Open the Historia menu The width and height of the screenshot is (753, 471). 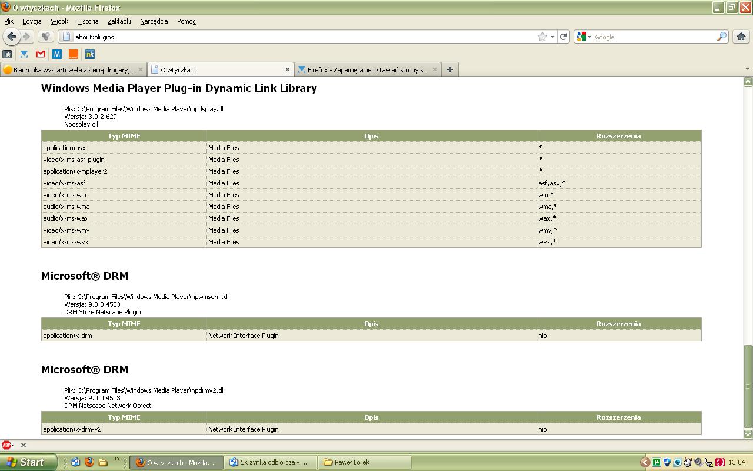88,21
